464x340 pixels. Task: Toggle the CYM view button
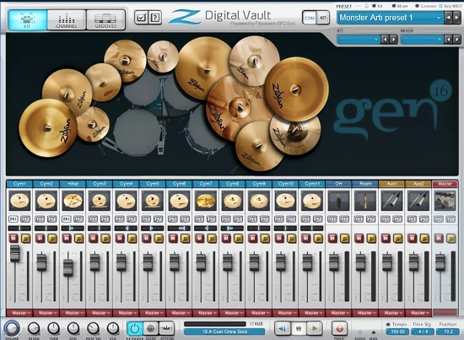tap(310, 18)
